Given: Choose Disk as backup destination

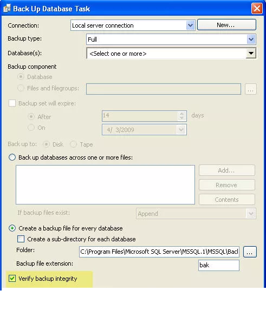Looking at the screenshot, I should click(46, 144).
